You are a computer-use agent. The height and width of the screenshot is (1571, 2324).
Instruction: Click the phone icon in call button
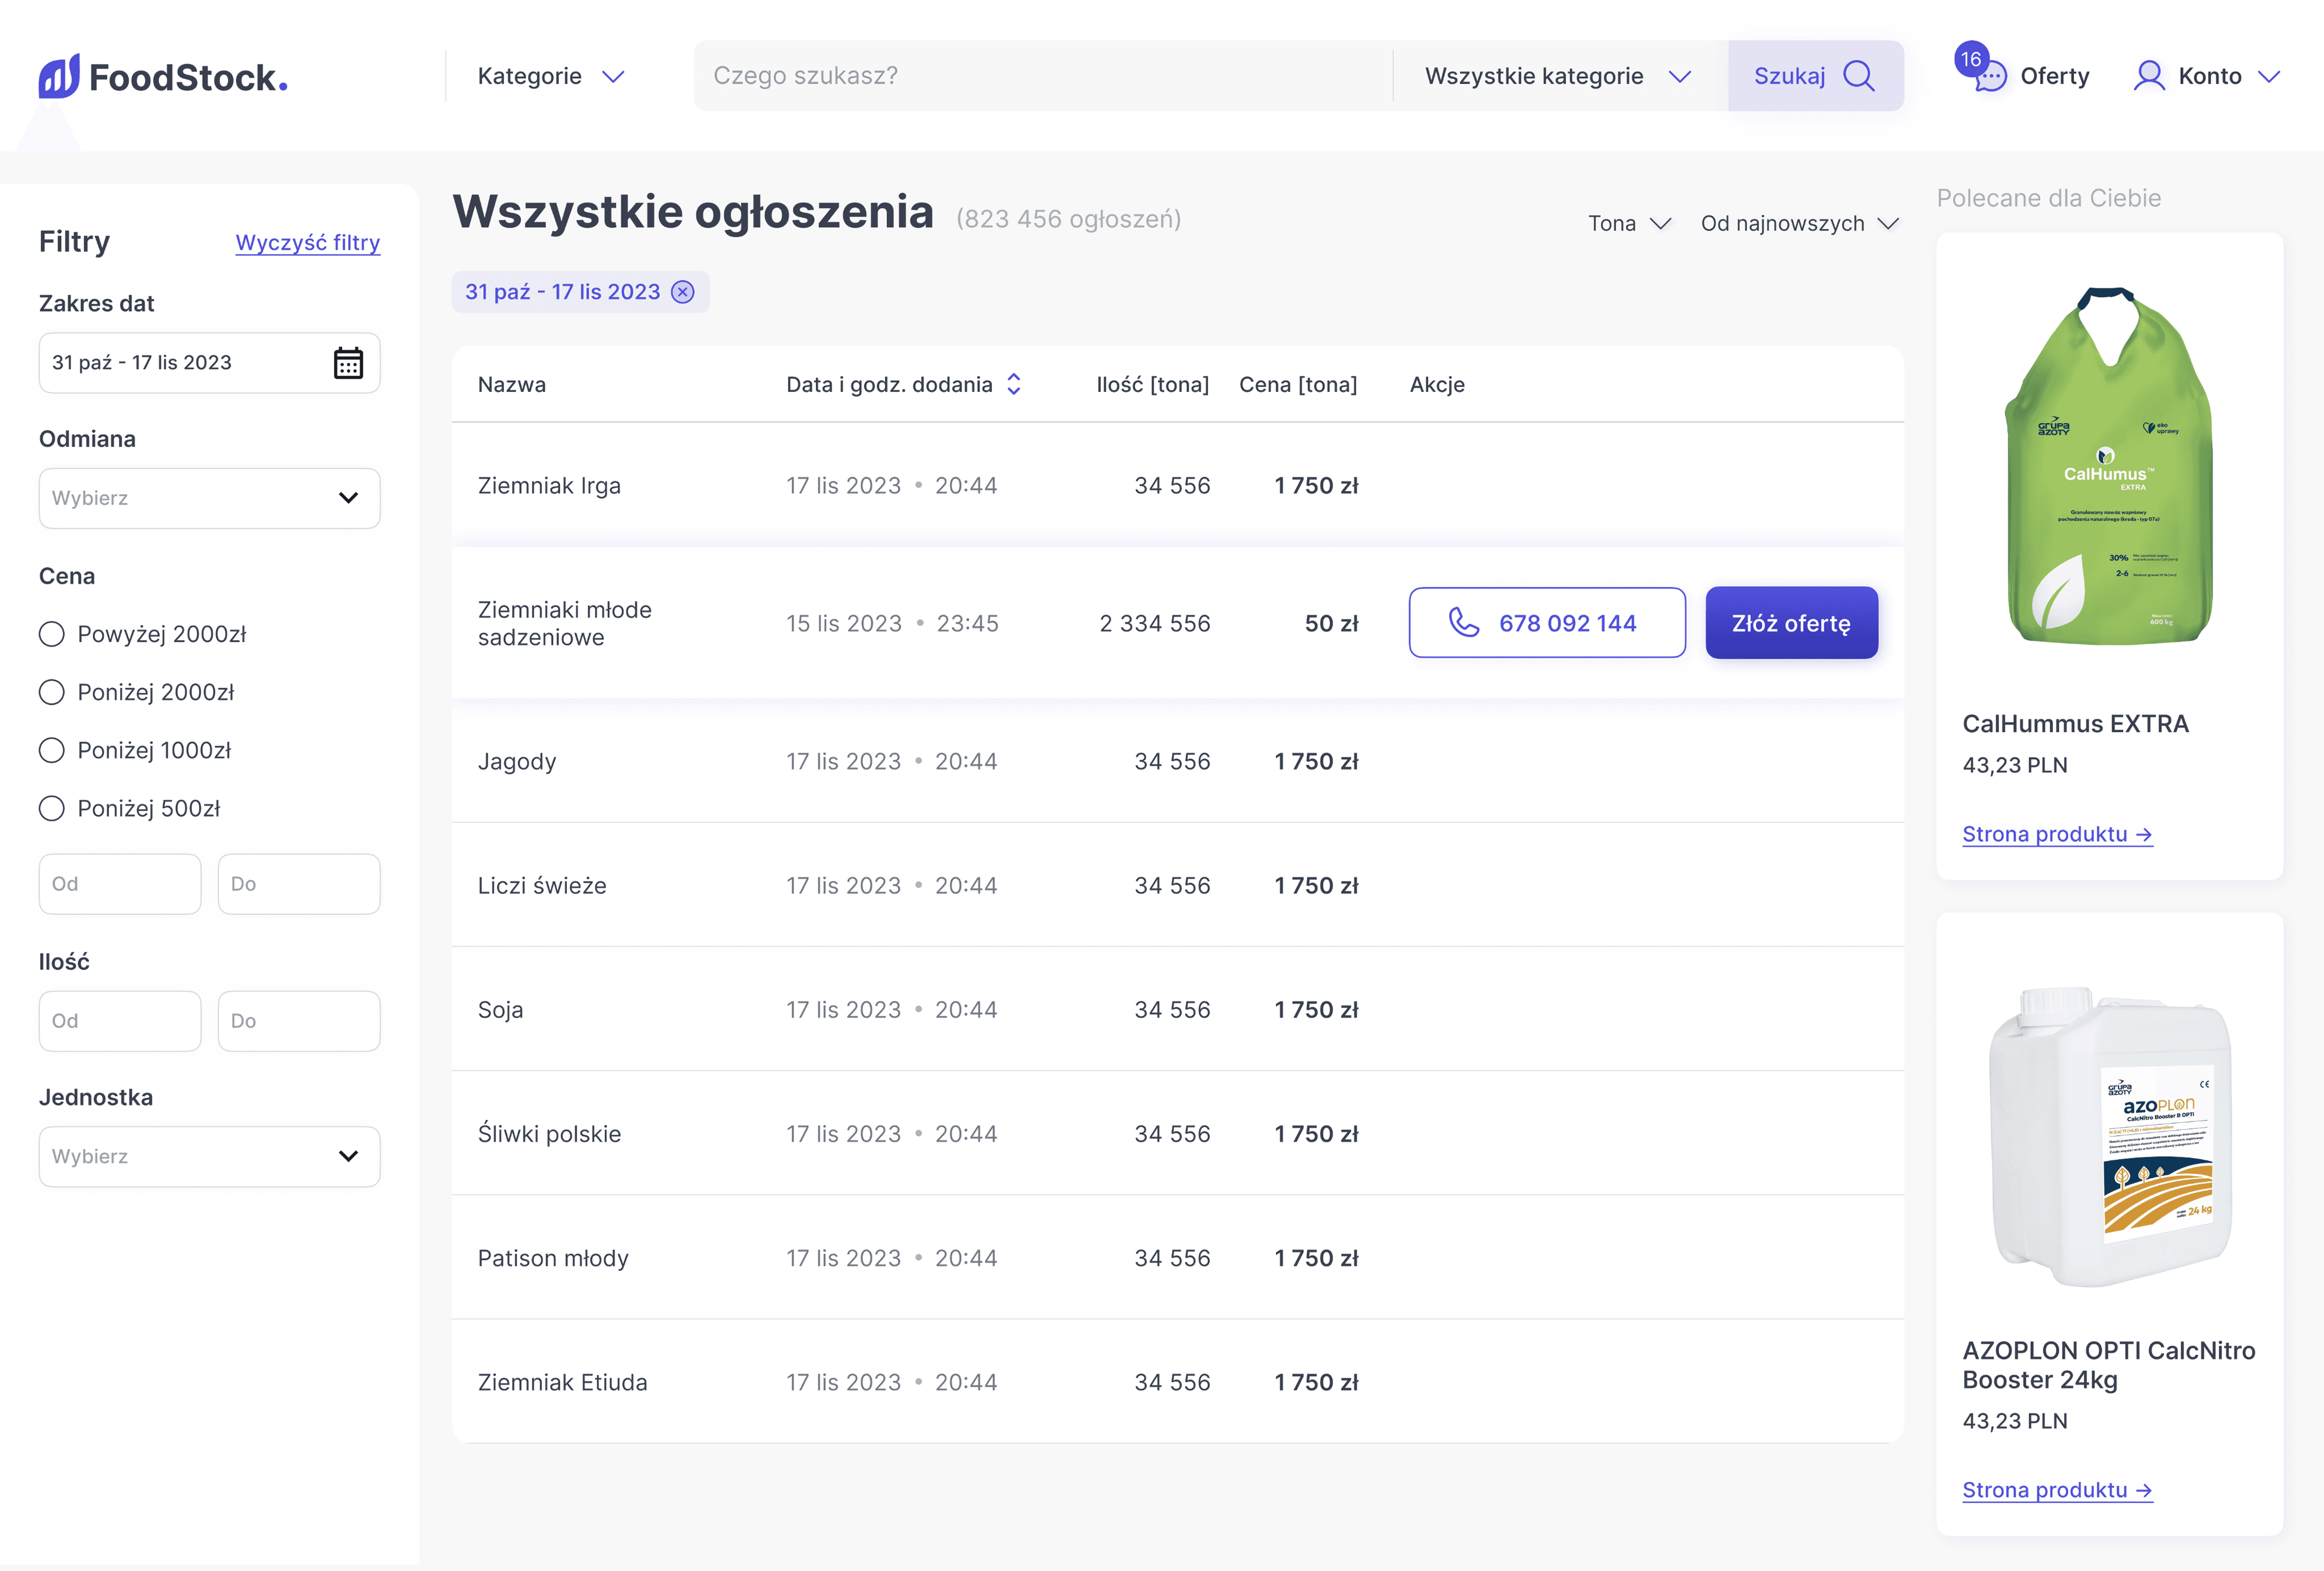[1464, 622]
